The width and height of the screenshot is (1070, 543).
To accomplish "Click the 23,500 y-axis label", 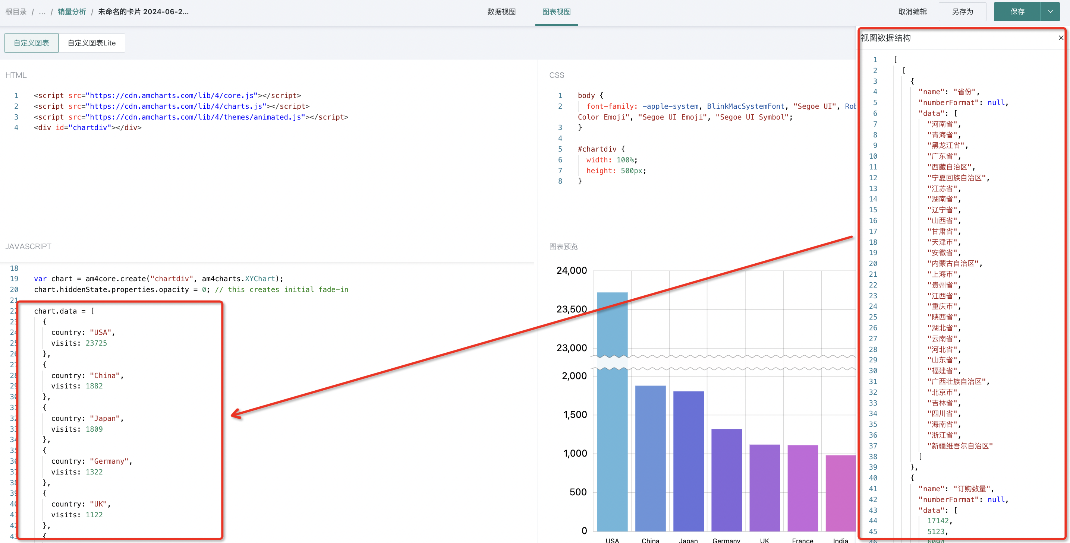I will pos(572,309).
